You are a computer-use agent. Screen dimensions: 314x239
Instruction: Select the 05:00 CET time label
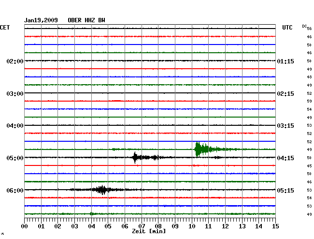(x=15, y=158)
